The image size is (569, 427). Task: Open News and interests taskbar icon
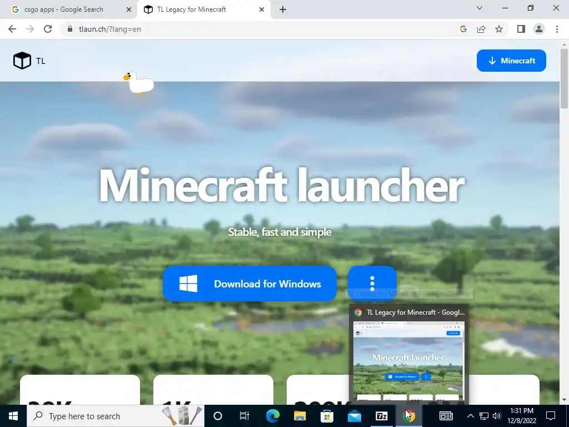click(x=446, y=416)
